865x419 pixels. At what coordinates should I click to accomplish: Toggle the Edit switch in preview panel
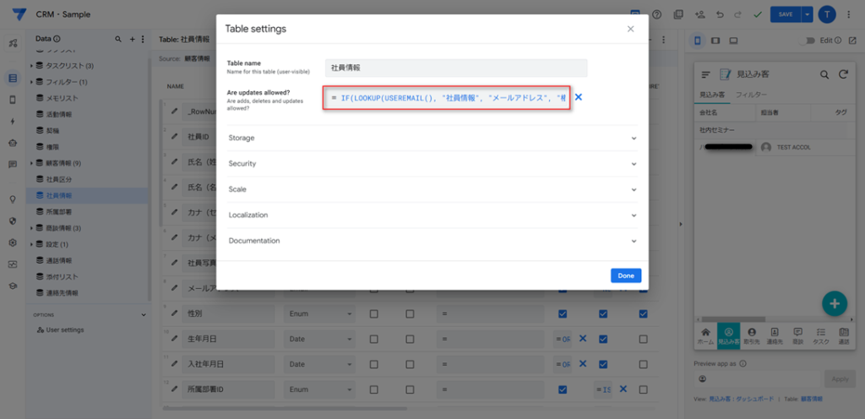[x=812, y=40]
